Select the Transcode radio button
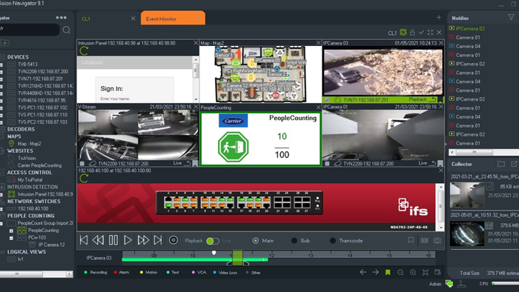 pos(333,241)
